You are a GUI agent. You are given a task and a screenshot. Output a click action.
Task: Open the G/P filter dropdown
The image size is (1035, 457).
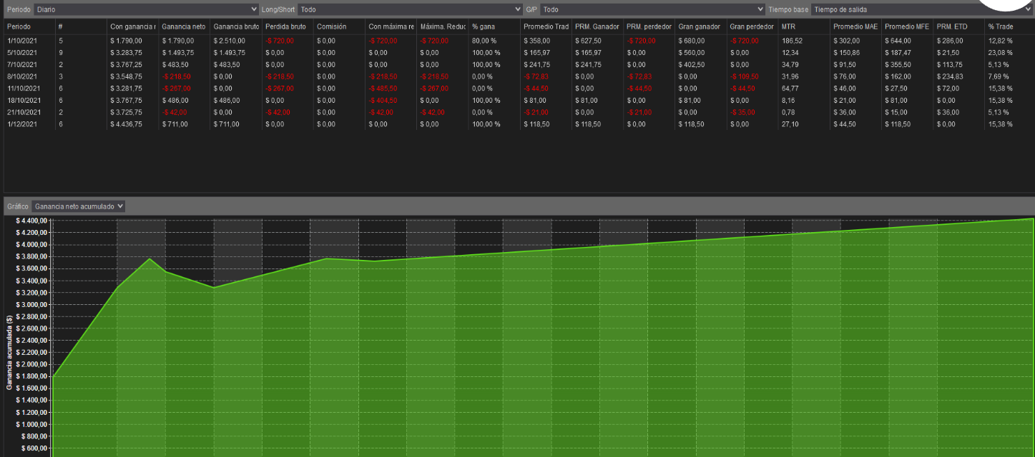[652, 9]
